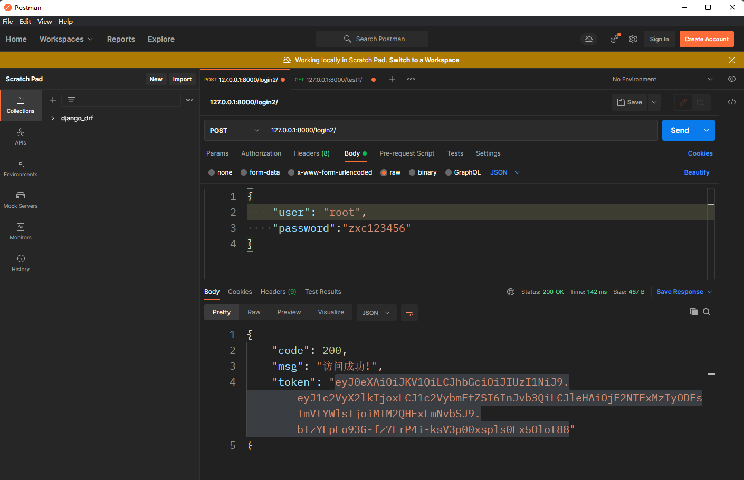Click the Save button
Image resolution: width=744 pixels, height=480 pixels.
click(629, 102)
